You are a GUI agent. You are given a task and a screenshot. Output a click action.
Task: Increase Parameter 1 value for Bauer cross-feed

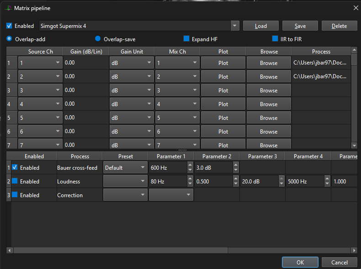pyautogui.click(x=190, y=165)
